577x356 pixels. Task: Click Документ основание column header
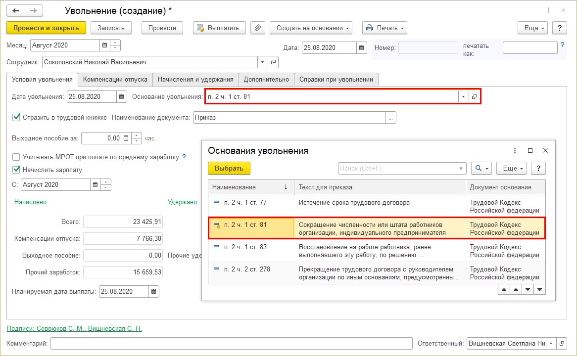[506, 187]
